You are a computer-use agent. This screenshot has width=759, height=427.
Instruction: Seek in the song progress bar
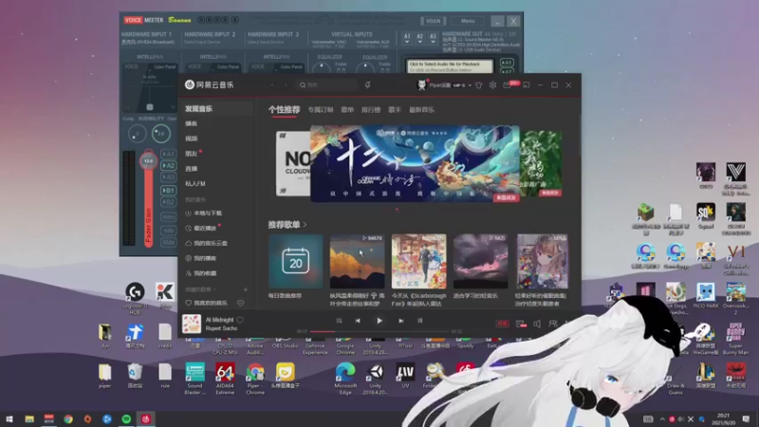(x=379, y=331)
